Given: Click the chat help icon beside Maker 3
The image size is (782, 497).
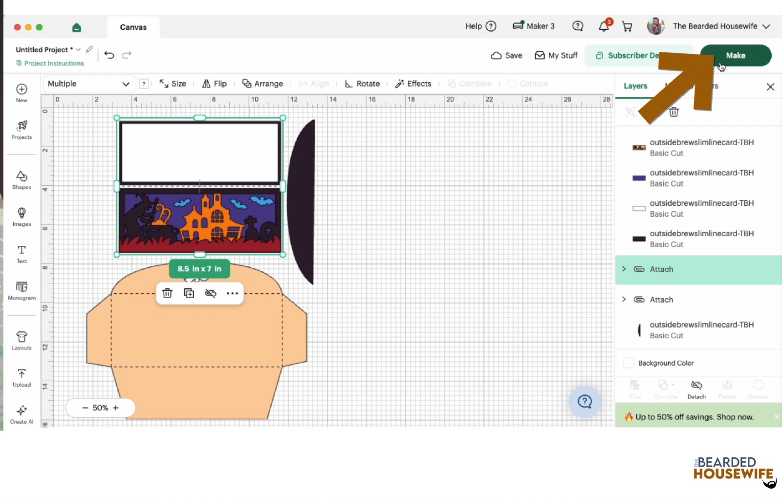Looking at the screenshot, I should tap(578, 26).
